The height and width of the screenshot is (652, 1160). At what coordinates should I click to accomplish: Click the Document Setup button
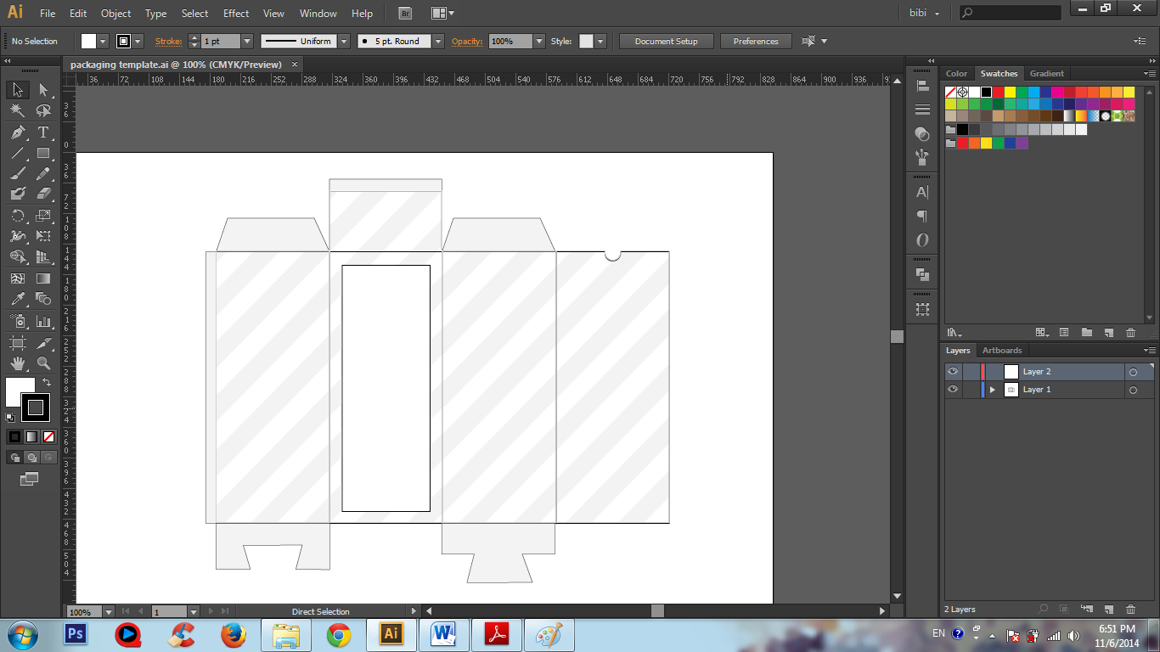click(666, 42)
